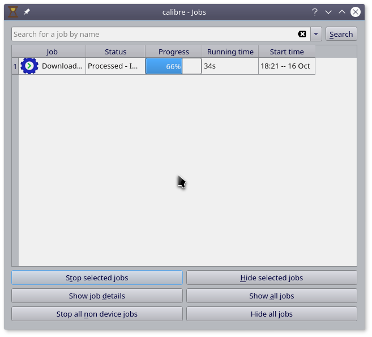372x337 pixels.
Task: Clear the job search field
Action: click(302, 34)
